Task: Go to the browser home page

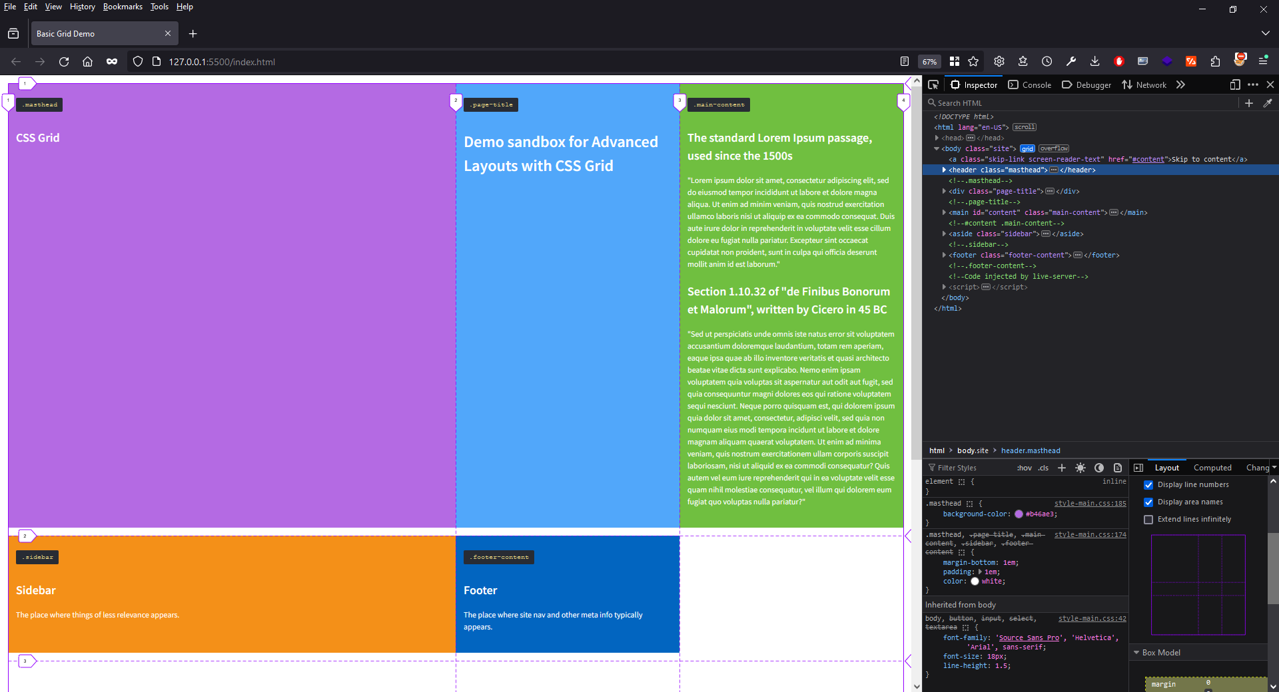Action: click(x=87, y=61)
